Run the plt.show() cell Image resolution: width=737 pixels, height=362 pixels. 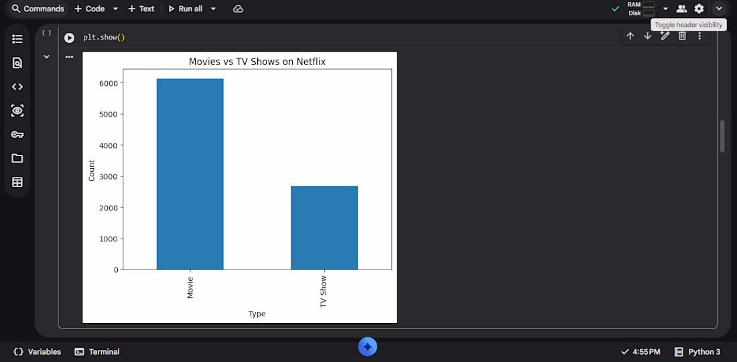69,38
